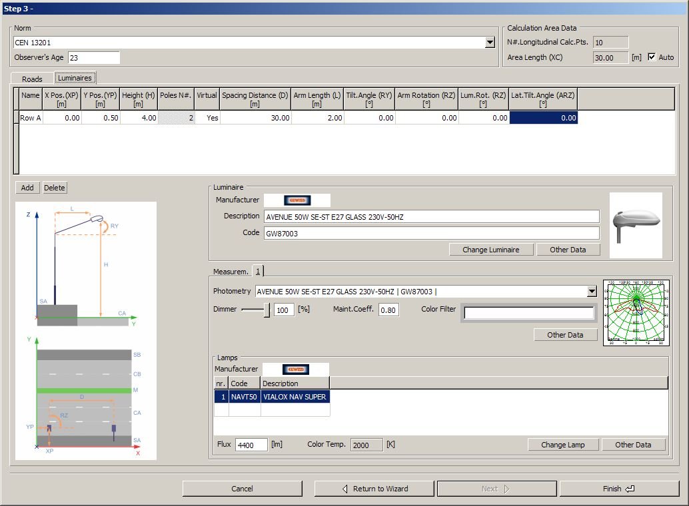Select measurement tab 1
Viewport: 689px width, 506px height.
coord(258,272)
